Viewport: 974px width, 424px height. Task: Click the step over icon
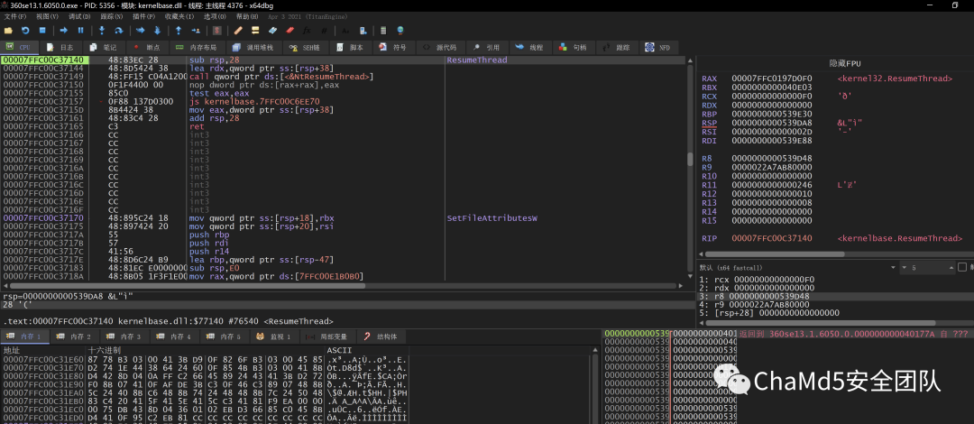point(118,30)
